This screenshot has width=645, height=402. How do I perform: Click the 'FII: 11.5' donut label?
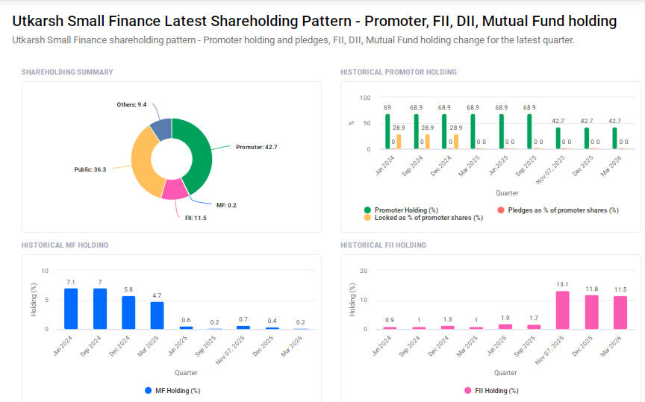pyautogui.click(x=196, y=218)
